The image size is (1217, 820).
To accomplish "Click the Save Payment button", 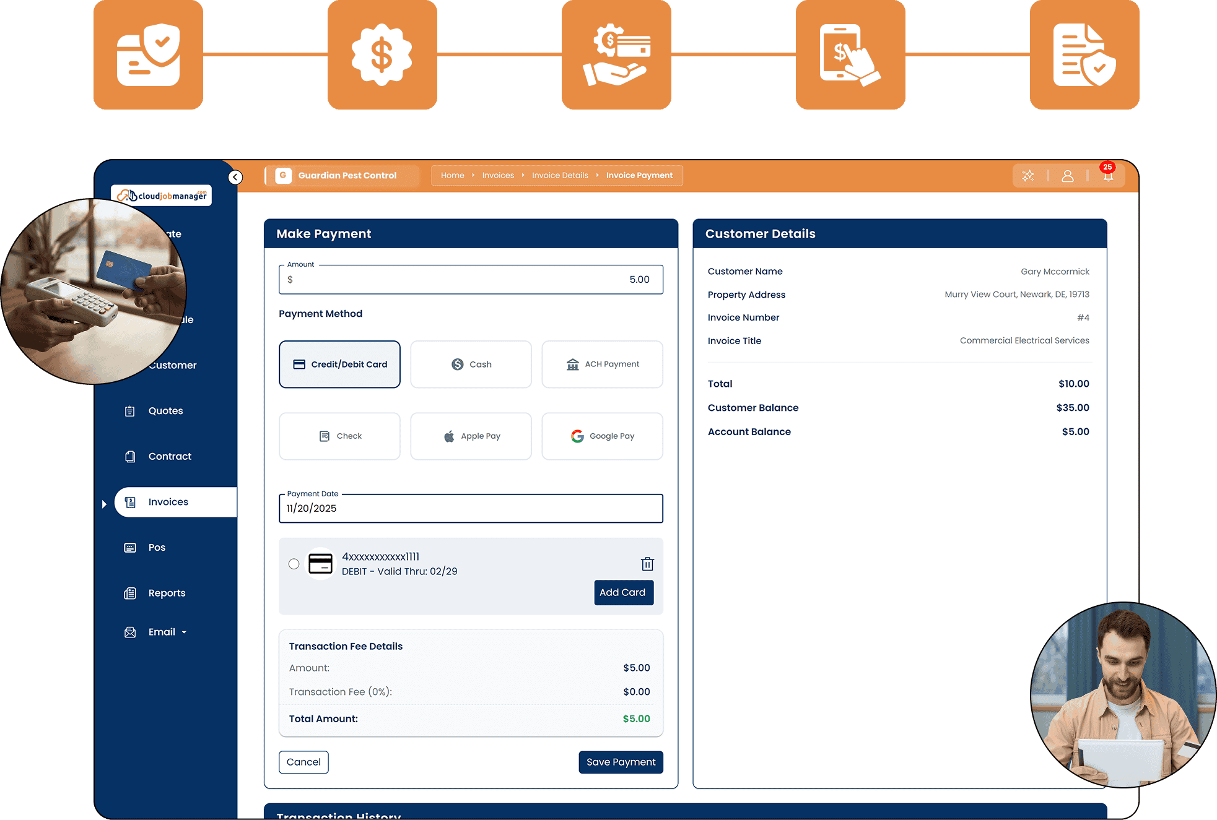I will pyautogui.click(x=621, y=762).
